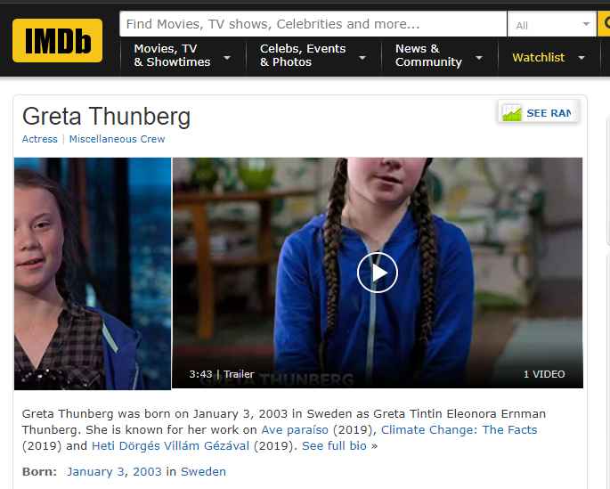This screenshot has width=610, height=489.
Task: Open the Actress filmography link
Action: (40, 139)
